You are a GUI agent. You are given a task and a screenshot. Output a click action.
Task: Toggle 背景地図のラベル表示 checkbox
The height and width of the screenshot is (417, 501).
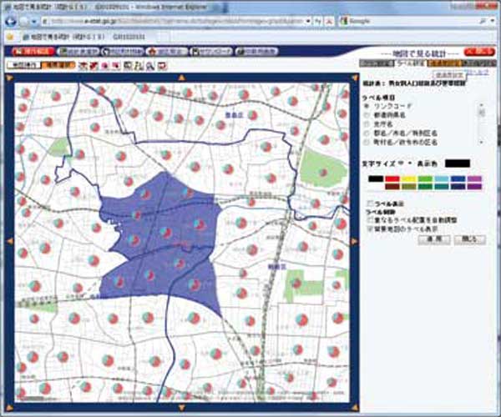pos(370,229)
